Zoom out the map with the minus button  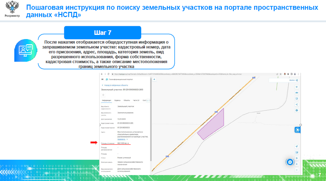tap(297, 170)
